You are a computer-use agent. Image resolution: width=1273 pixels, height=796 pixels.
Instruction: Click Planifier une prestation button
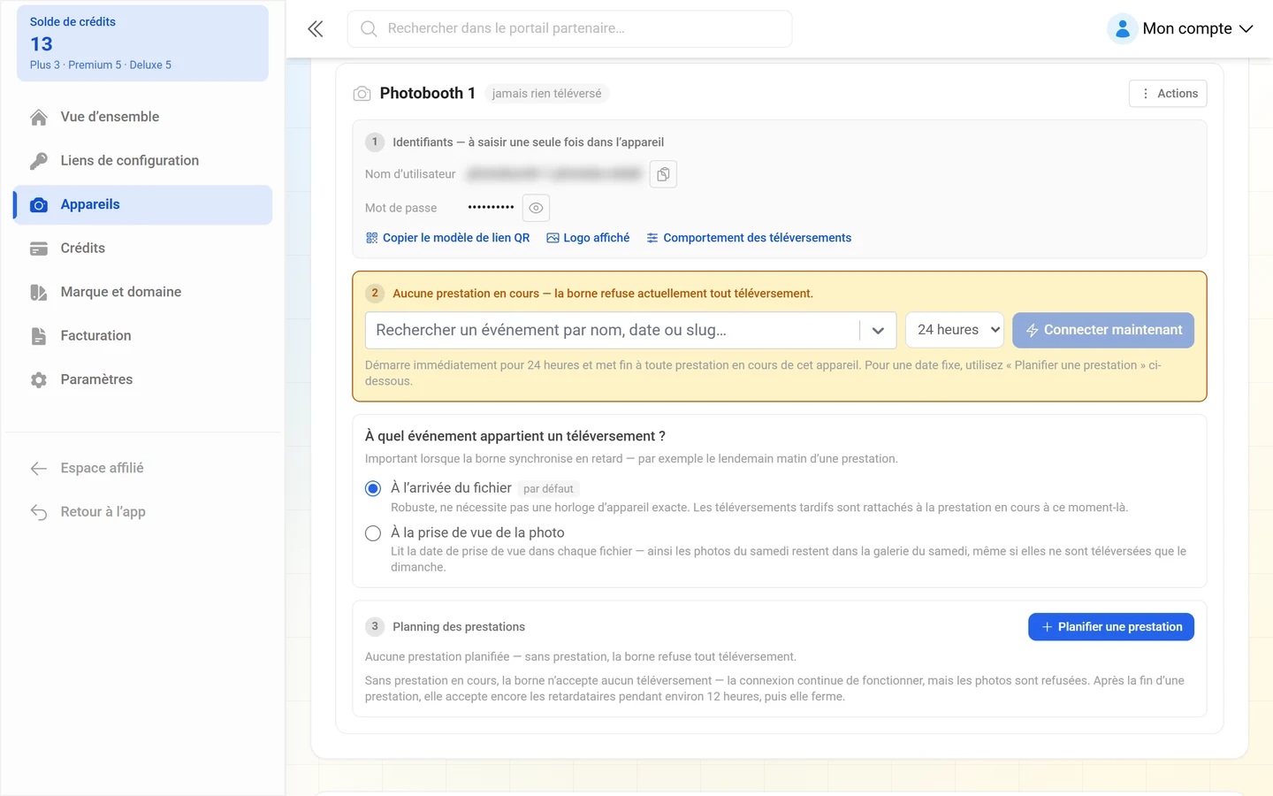tap(1111, 627)
